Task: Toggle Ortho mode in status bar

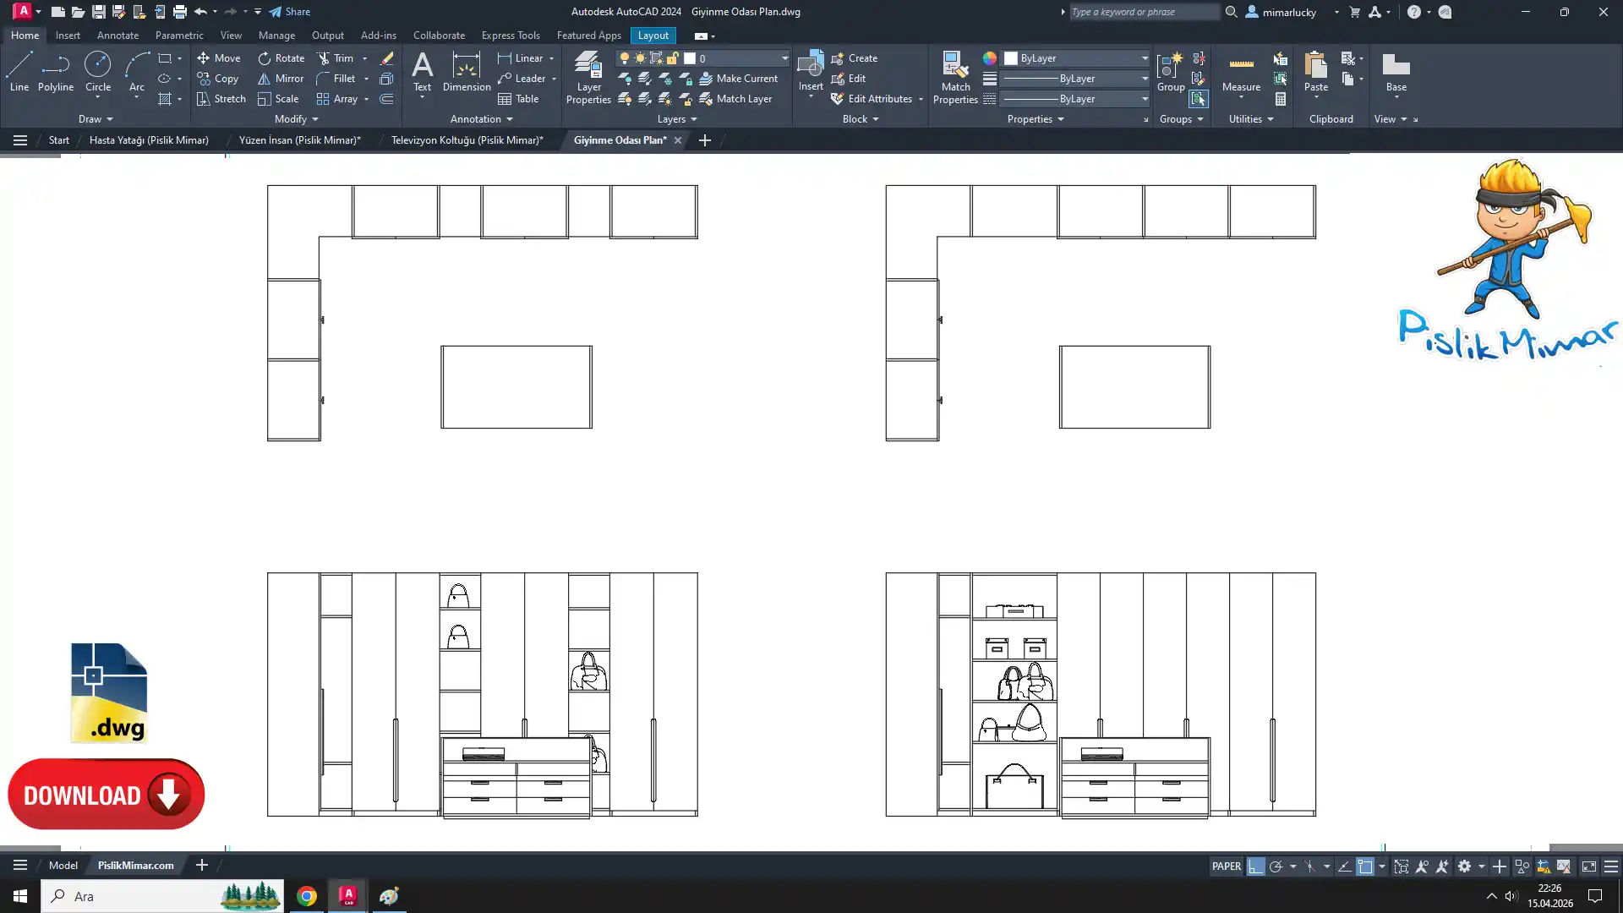Action: pyautogui.click(x=1255, y=867)
